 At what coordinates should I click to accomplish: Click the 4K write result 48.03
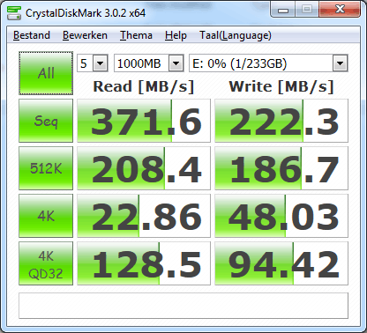(281, 216)
